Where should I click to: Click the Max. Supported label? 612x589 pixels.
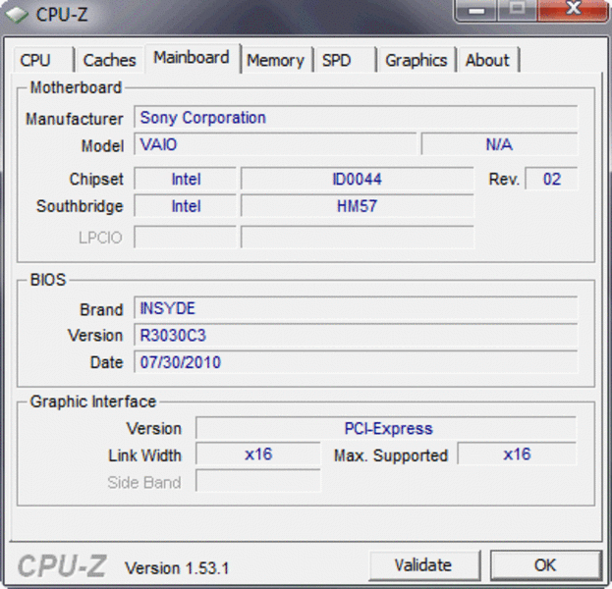[391, 455]
